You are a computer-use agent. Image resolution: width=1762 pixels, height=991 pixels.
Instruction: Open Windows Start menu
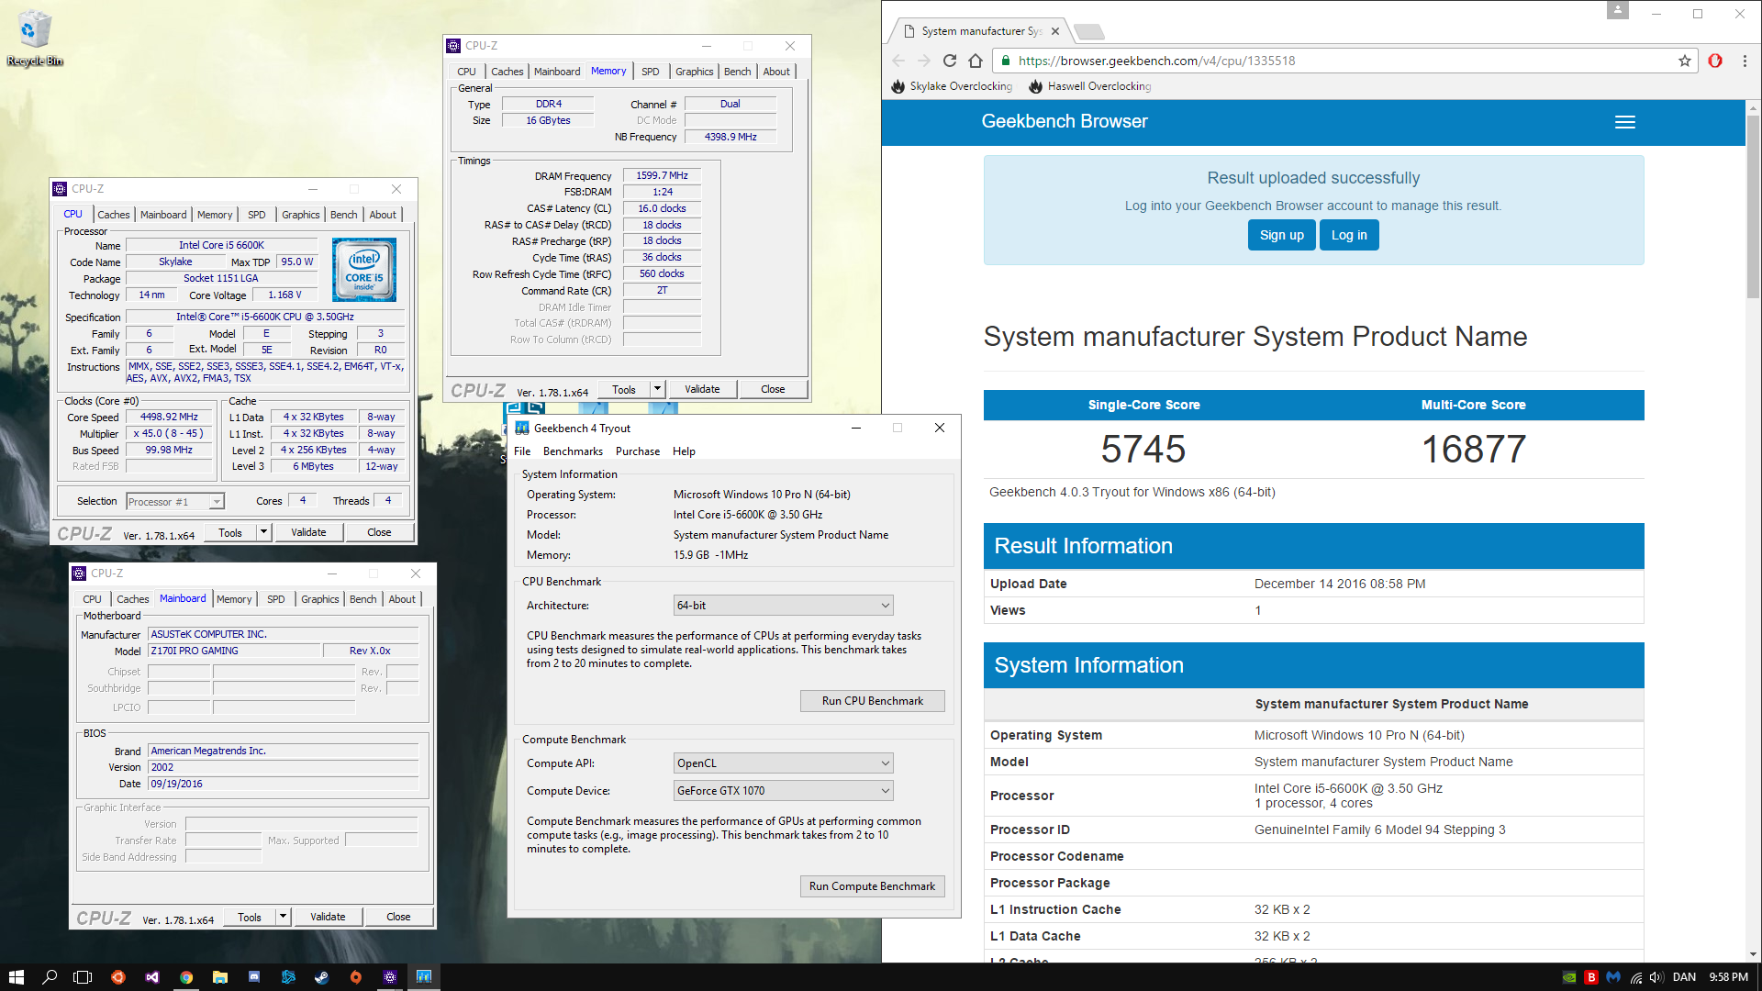click(x=17, y=977)
